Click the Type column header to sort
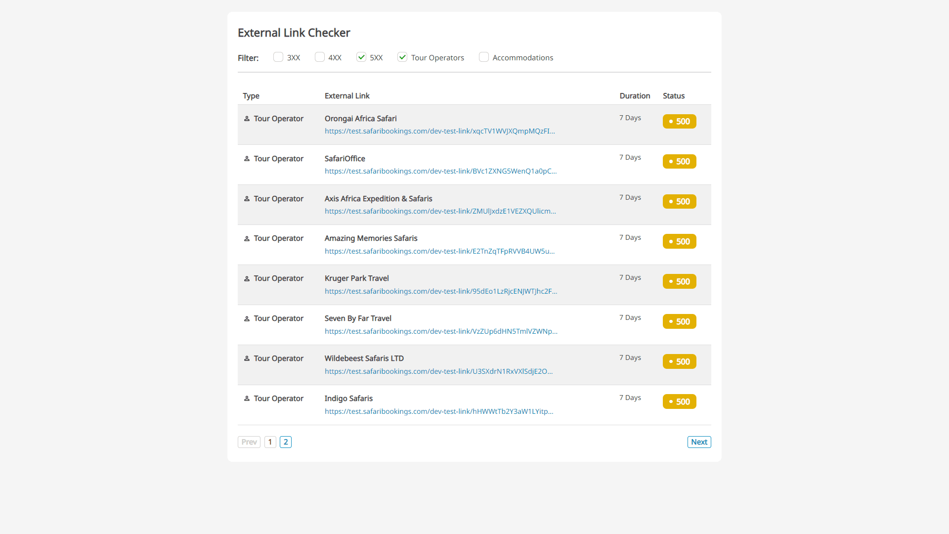Viewport: 949px width, 534px height. coord(251,95)
